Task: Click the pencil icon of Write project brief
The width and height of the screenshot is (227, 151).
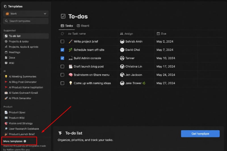Action: click(70, 41)
